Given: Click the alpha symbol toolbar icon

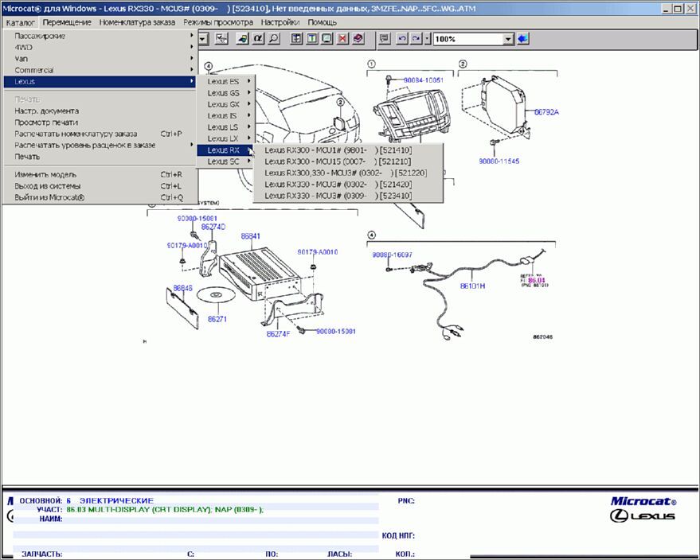Looking at the screenshot, I should (x=257, y=38).
